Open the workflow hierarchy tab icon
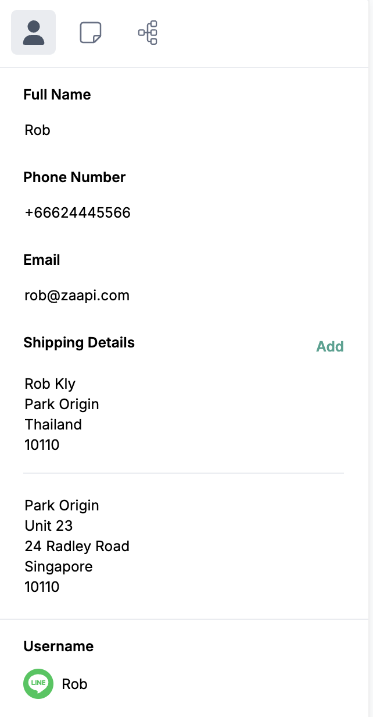 pyautogui.click(x=148, y=33)
